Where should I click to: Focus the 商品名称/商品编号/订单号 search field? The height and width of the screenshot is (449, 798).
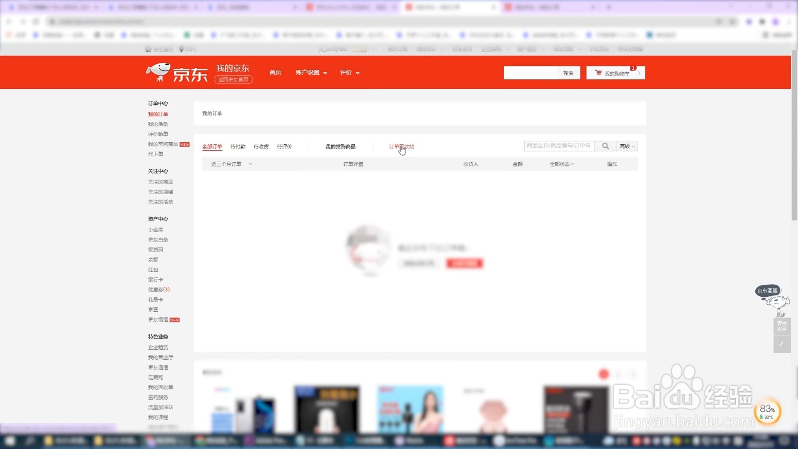[559, 146]
